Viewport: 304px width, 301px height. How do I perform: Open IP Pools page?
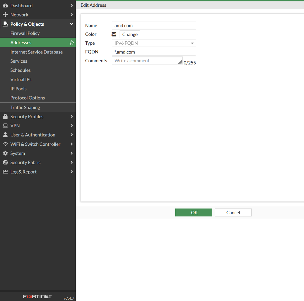pos(38,89)
